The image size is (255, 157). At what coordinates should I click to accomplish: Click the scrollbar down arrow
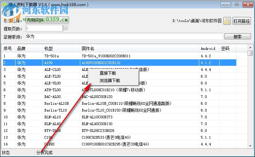(x=250, y=146)
